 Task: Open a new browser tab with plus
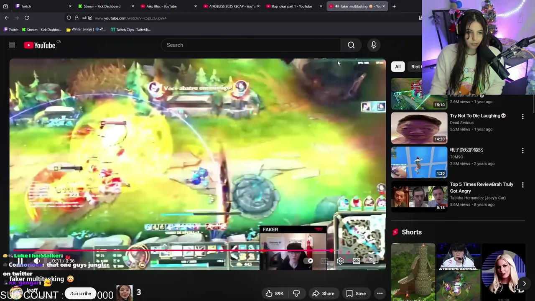(x=394, y=6)
